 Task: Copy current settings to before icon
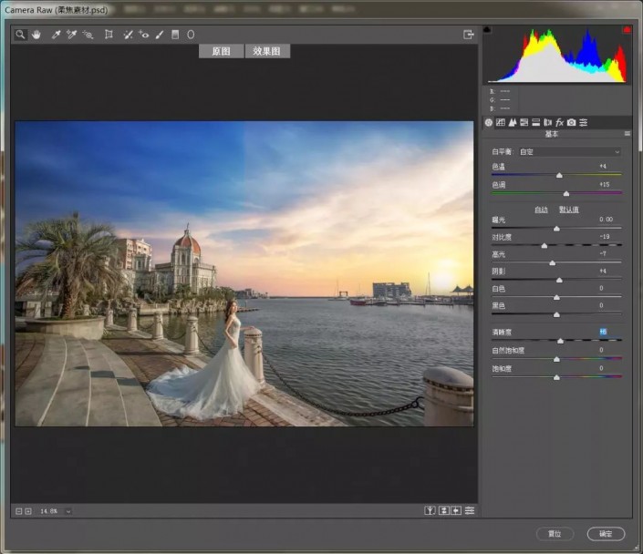click(456, 510)
